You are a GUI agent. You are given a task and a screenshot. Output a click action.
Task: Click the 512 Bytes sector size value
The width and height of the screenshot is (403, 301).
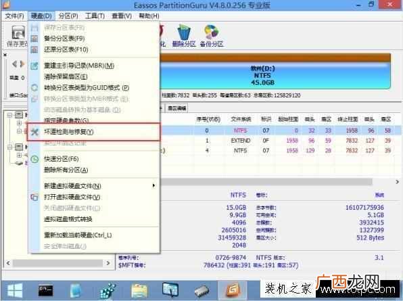pos(370,238)
